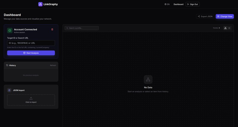Image resolution: width=238 pixels, height=127 pixels.
Task: Click the Sign Out button
Action: (x=193, y=4)
